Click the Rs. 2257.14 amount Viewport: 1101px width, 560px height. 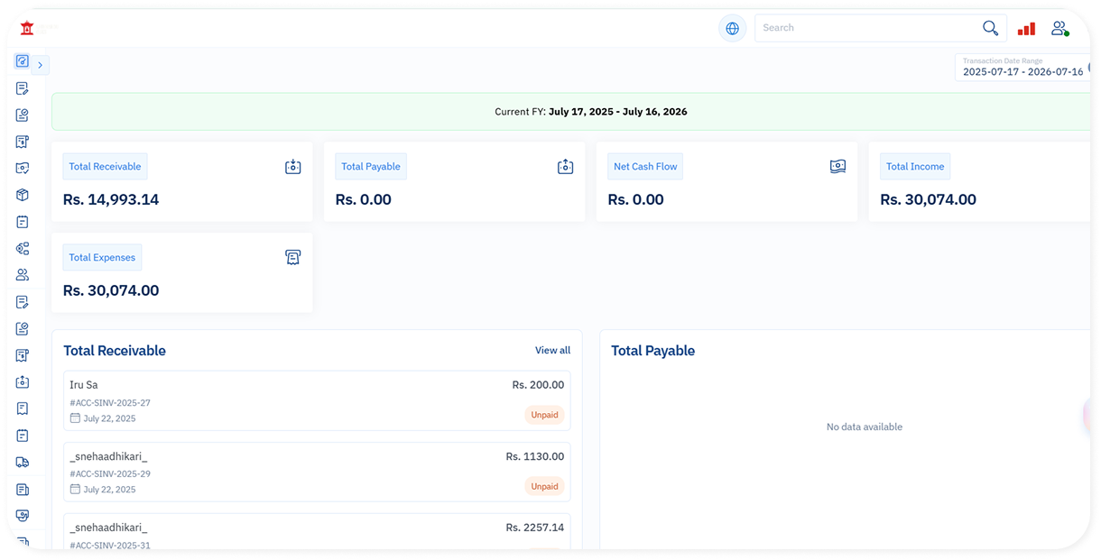(x=535, y=528)
